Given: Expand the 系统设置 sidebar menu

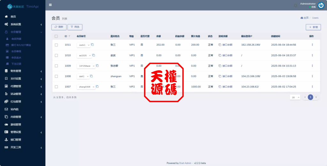Looking at the screenshot, I should point(23,24).
